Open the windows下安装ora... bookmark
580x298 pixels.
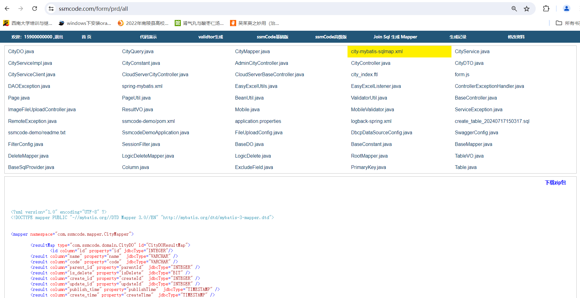pos(85,23)
